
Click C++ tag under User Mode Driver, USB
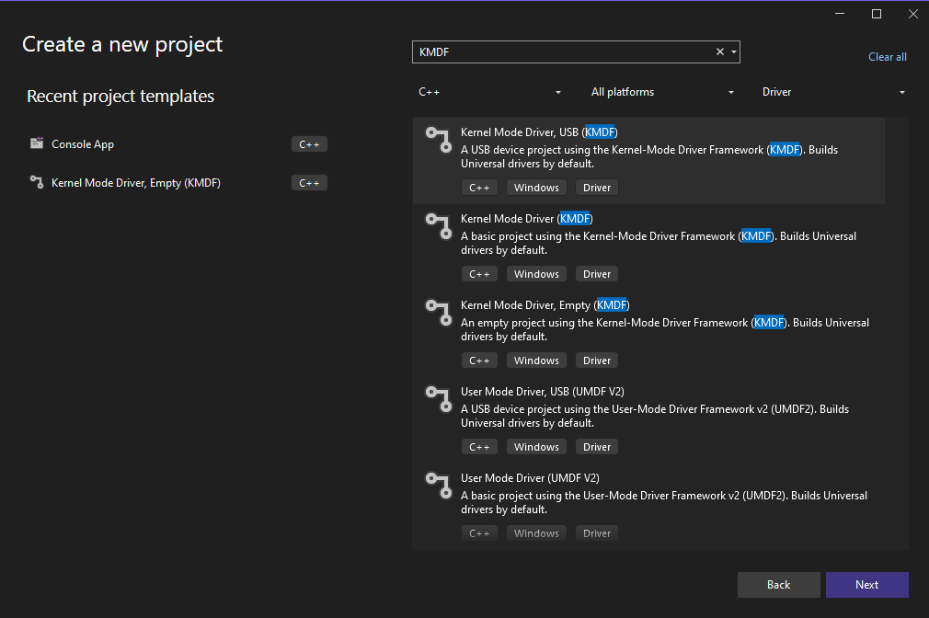[x=479, y=447]
